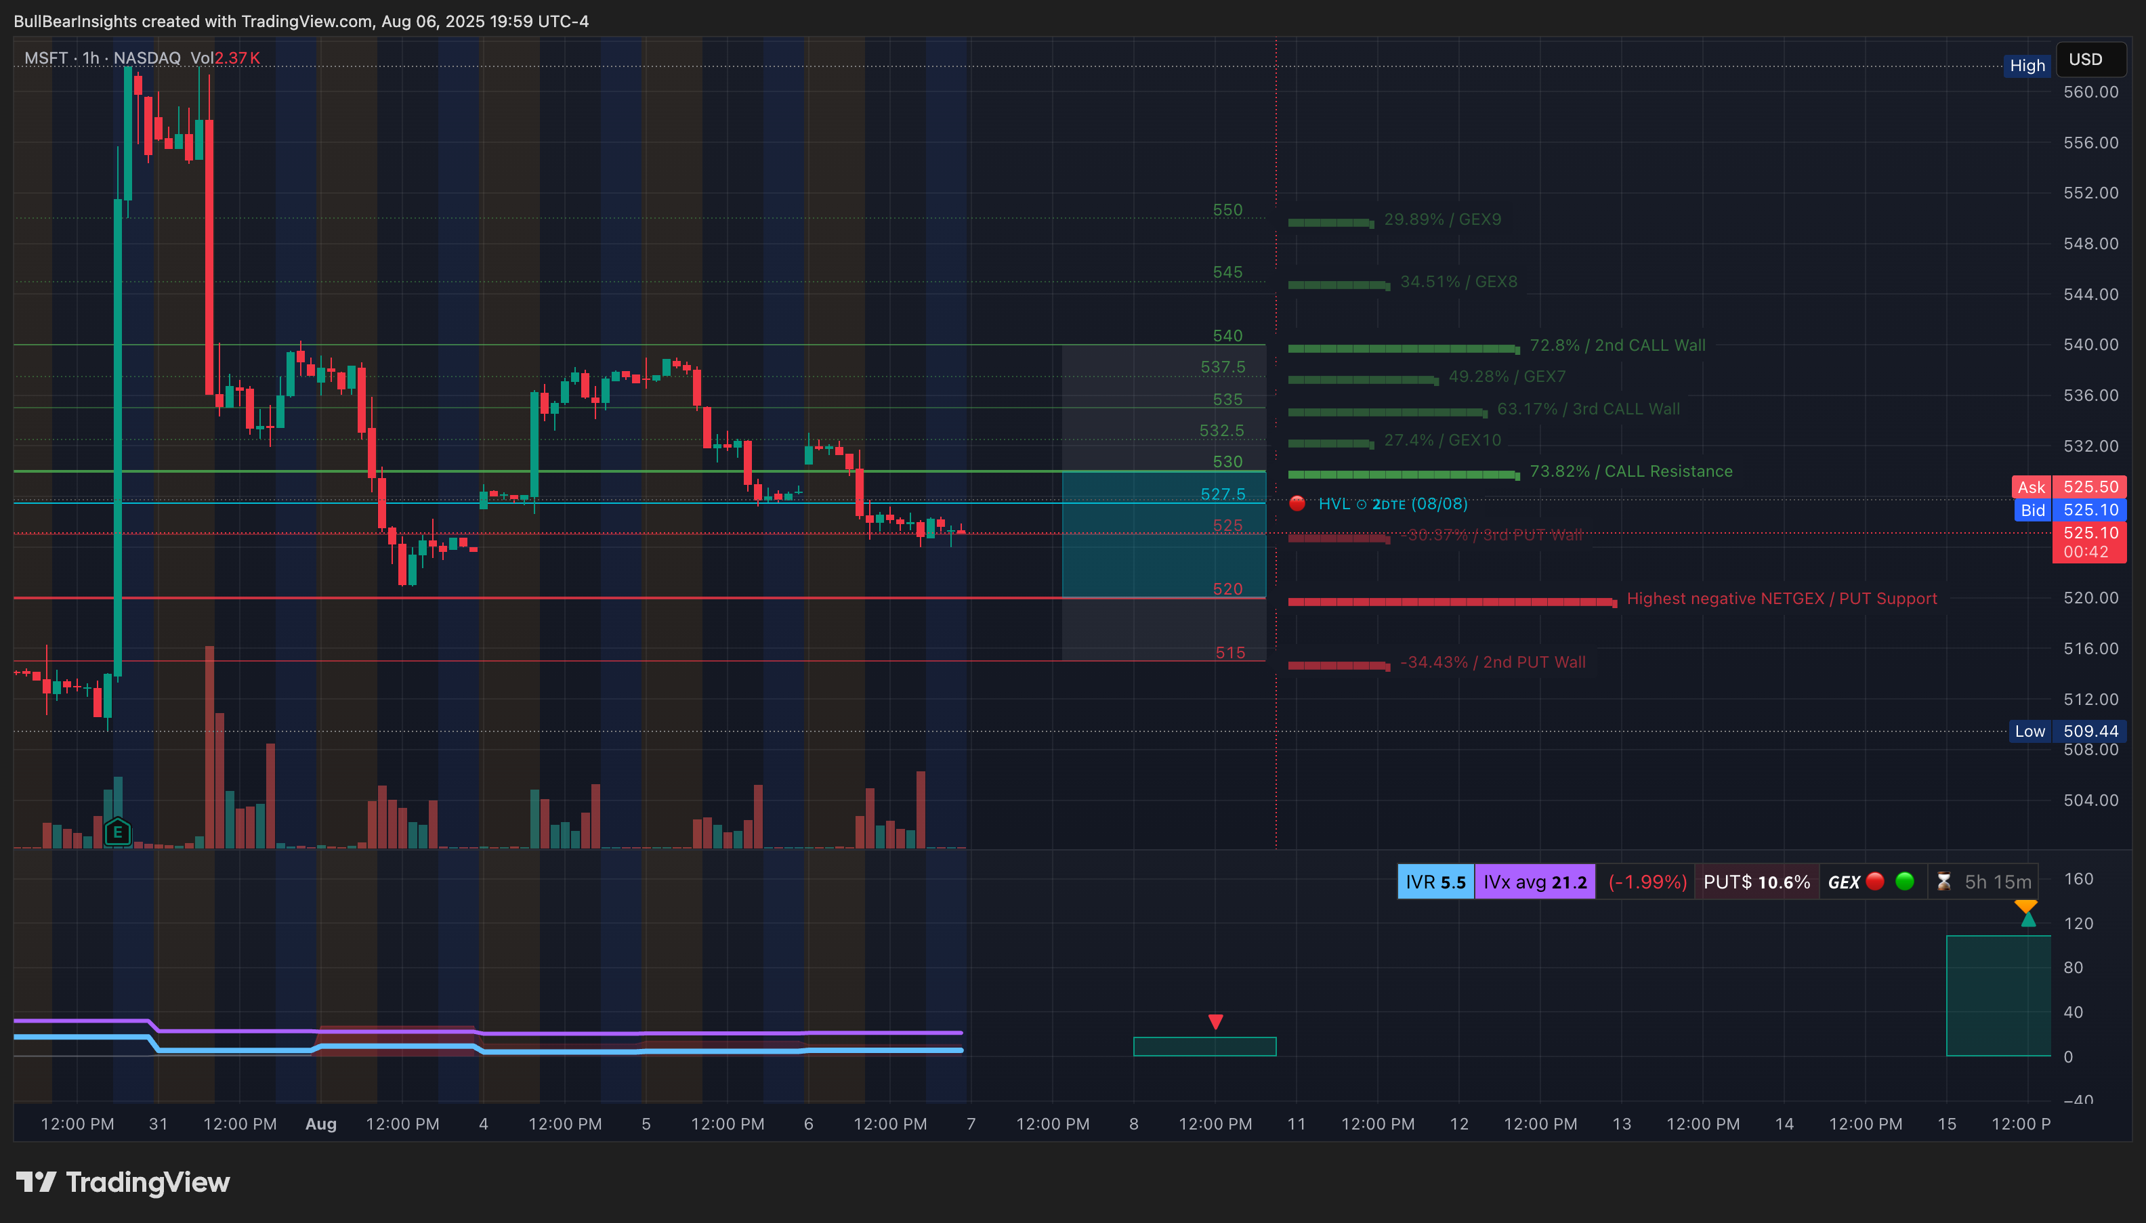The height and width of the screenshot is (1223, 2146).
Task: Click the 73.82% / CALL Resistance label
Action: tap(1631, 471)
